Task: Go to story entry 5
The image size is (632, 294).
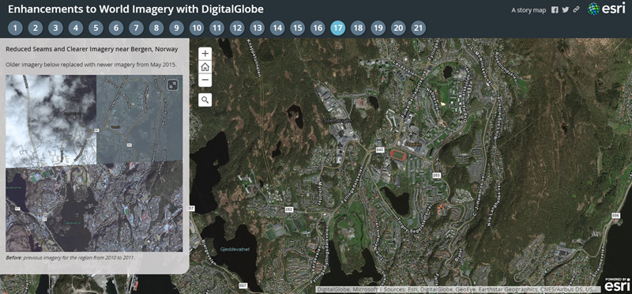Action: point(96,28)
